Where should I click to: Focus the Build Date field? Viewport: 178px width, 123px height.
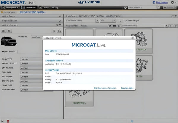click(x=37, y=37)
